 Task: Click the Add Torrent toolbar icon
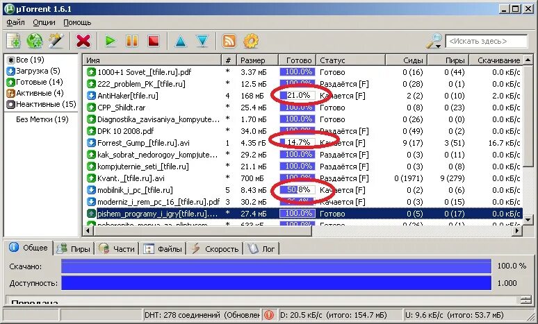(14, 41)
